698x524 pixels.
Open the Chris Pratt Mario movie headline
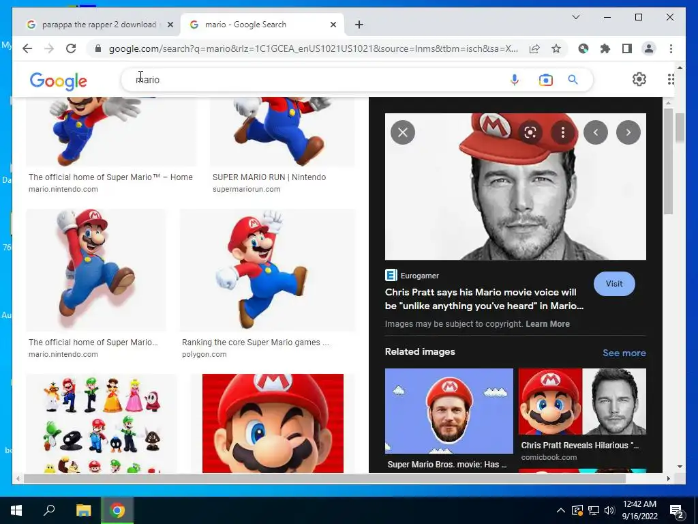(485, 299)
